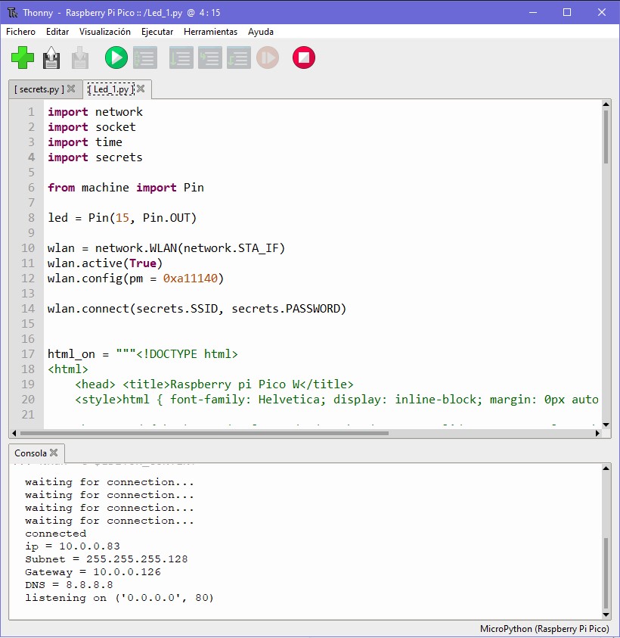Open the Herramientas menu

coord(210,32)
